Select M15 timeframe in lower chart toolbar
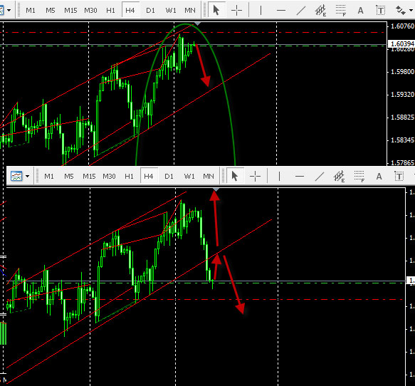415x386 pixels. [89, 176]
